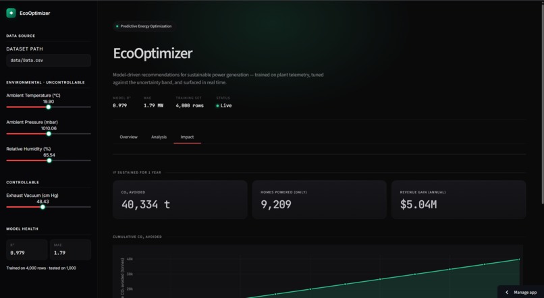
Task: Adjust the Ambient Temperature slider handle
Action: point(49,107)
